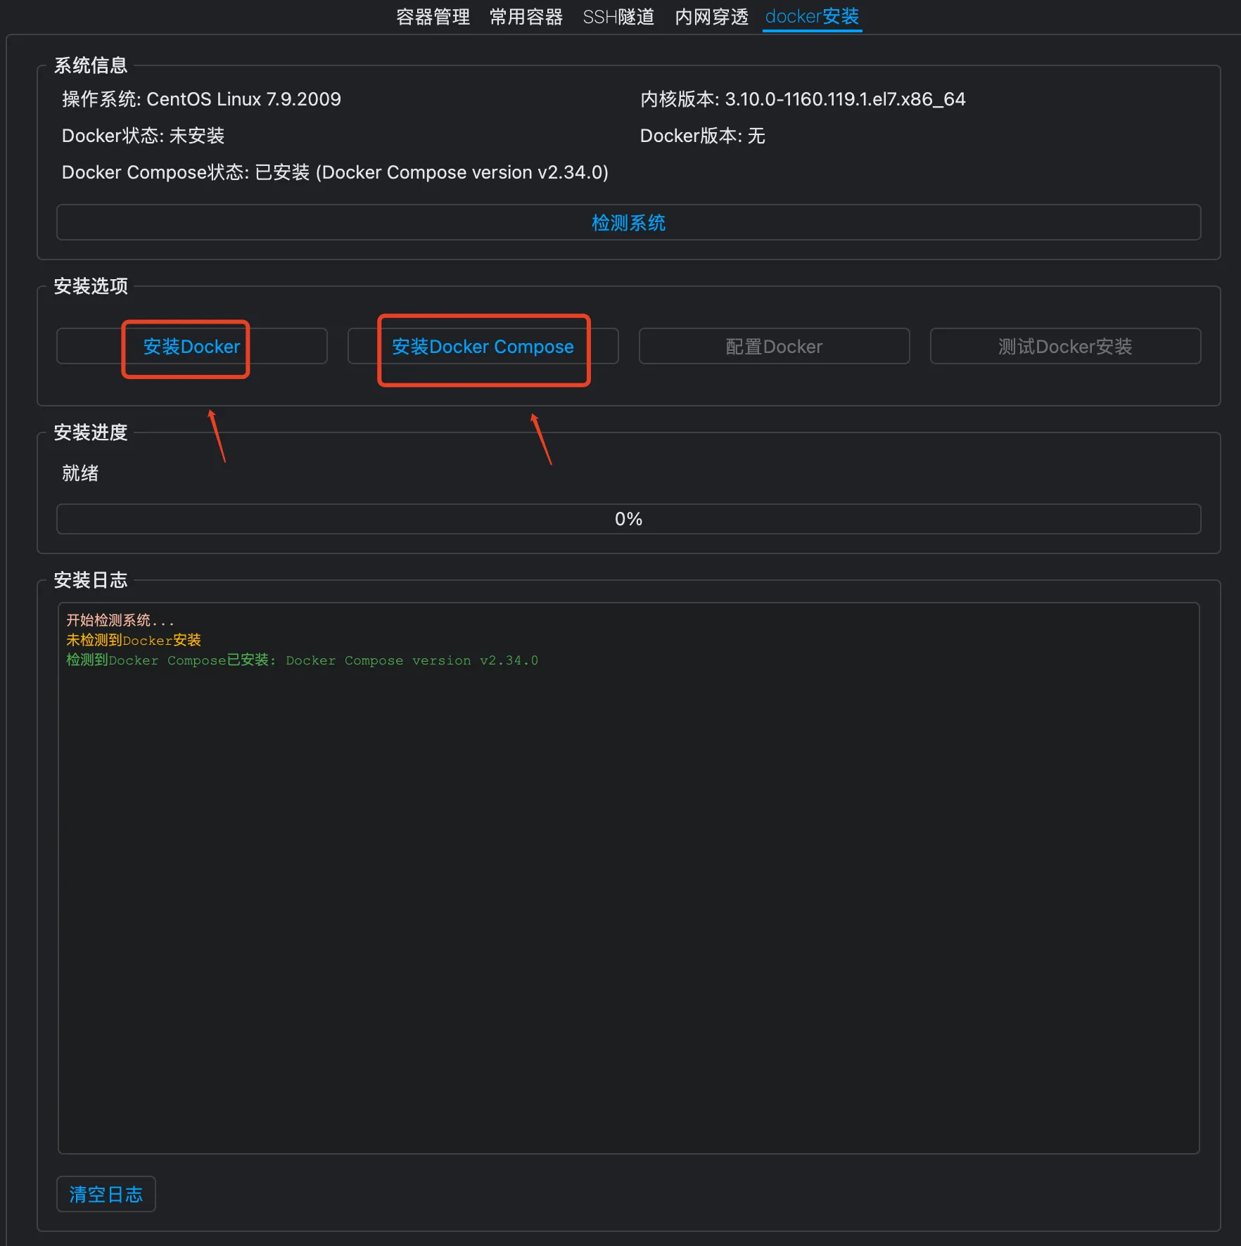Image resolution: width=1241 pixels, height=1246 pixels.
Task: Clear the log with 清空日志
Action: pyautogui.click(x=106, y=1194)
